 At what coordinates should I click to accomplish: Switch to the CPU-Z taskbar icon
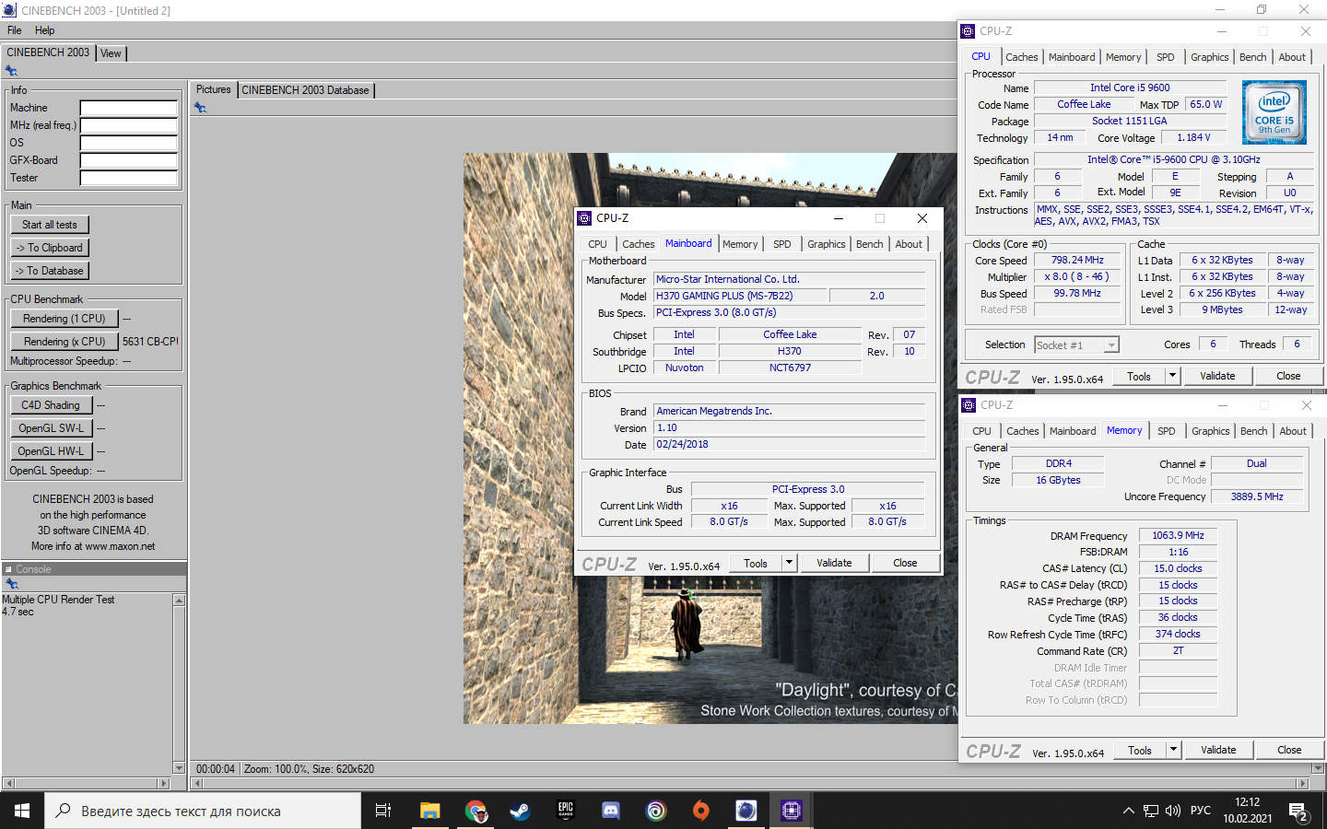click(x=791, y=811)
